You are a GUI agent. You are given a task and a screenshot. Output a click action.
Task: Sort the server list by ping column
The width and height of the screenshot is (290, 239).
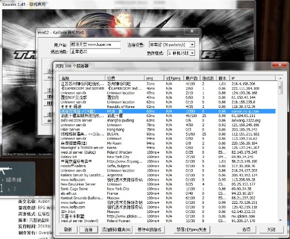pyautogui.click(x=154, y=78)
